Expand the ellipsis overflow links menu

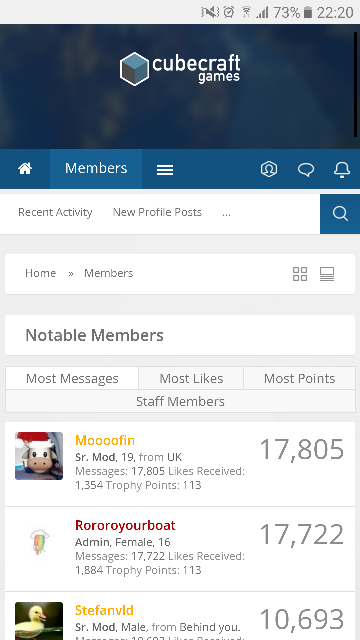(226, 213)
